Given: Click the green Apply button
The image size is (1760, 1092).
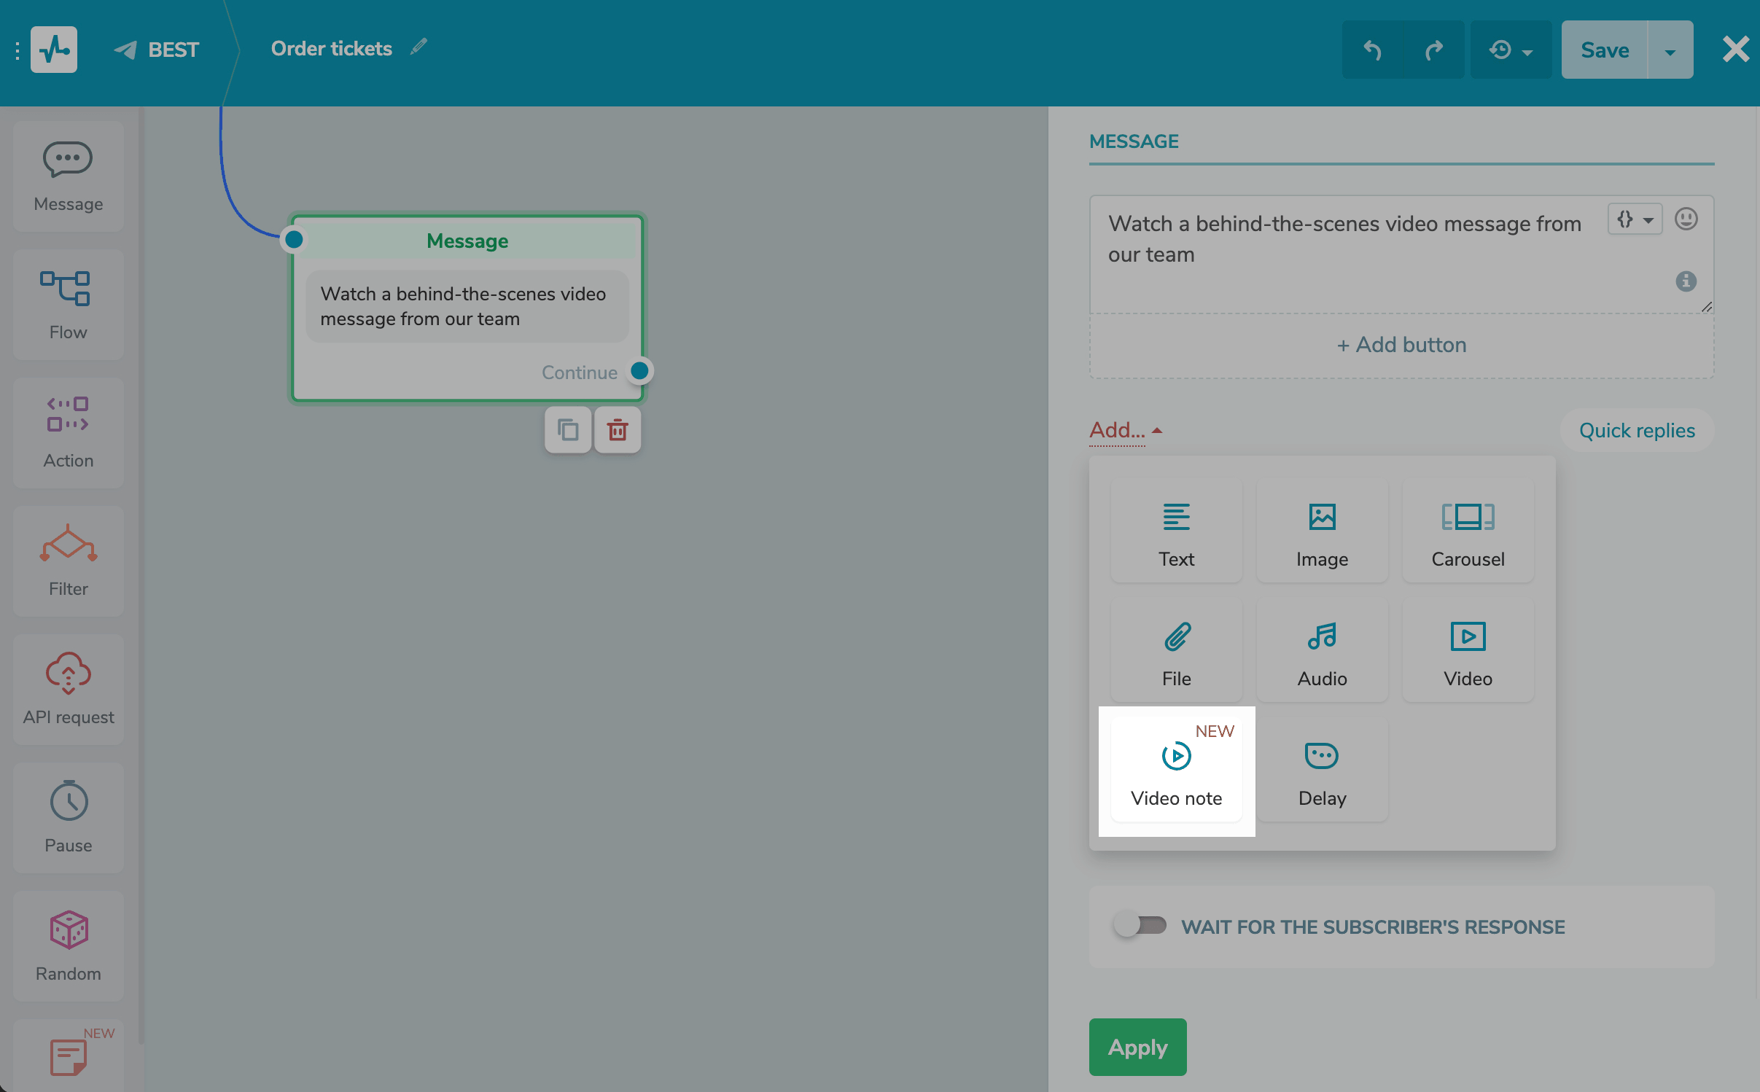Looking at the screenshot, I should click(1137, 1047).
